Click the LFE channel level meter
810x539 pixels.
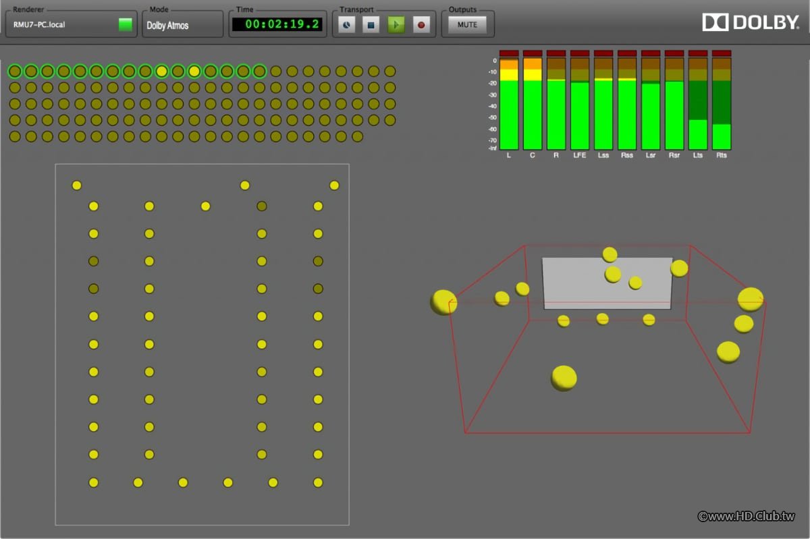pyautogui.click(x=580, y=103)
